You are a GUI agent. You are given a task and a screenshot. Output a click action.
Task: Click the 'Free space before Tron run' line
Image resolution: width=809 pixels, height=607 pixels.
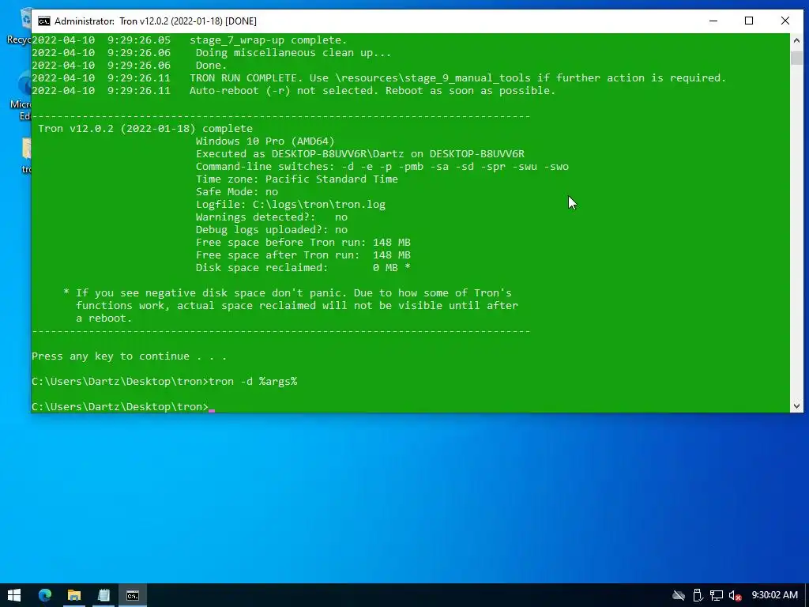[x=303, y=243]
